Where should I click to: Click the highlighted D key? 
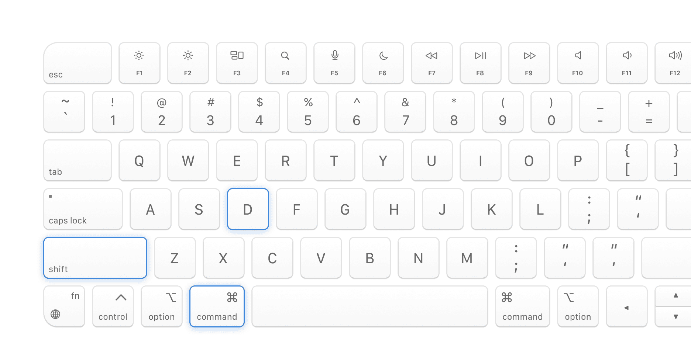pyautogui.click(x=248, y=209)
